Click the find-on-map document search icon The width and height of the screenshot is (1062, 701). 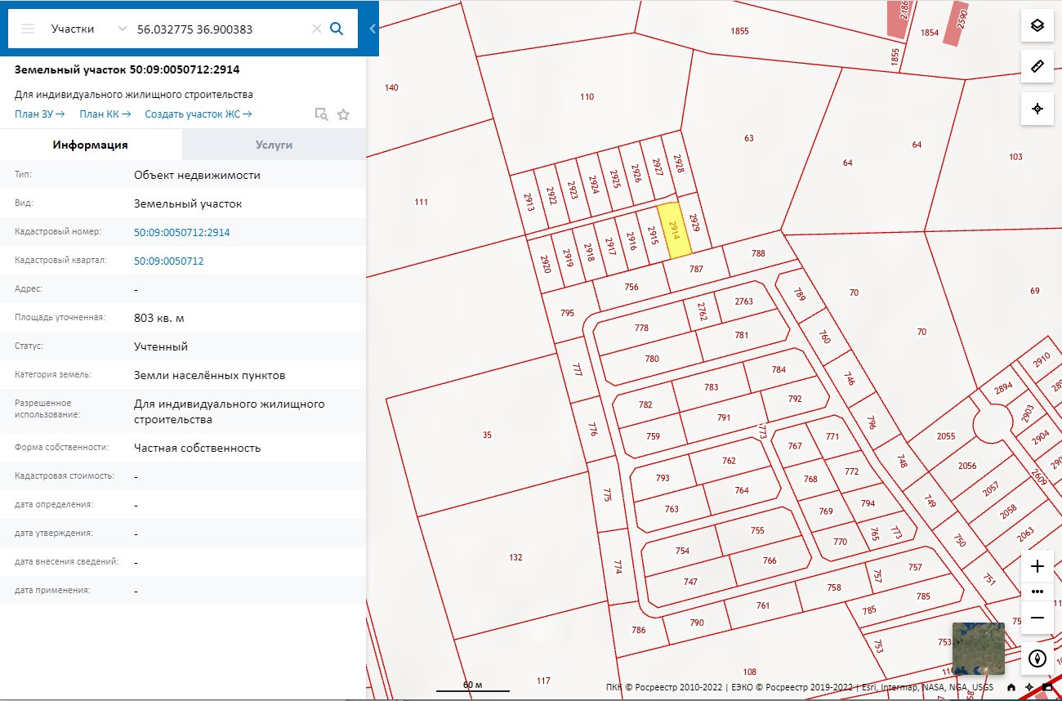pyautogui.click(x=322, y=114)
